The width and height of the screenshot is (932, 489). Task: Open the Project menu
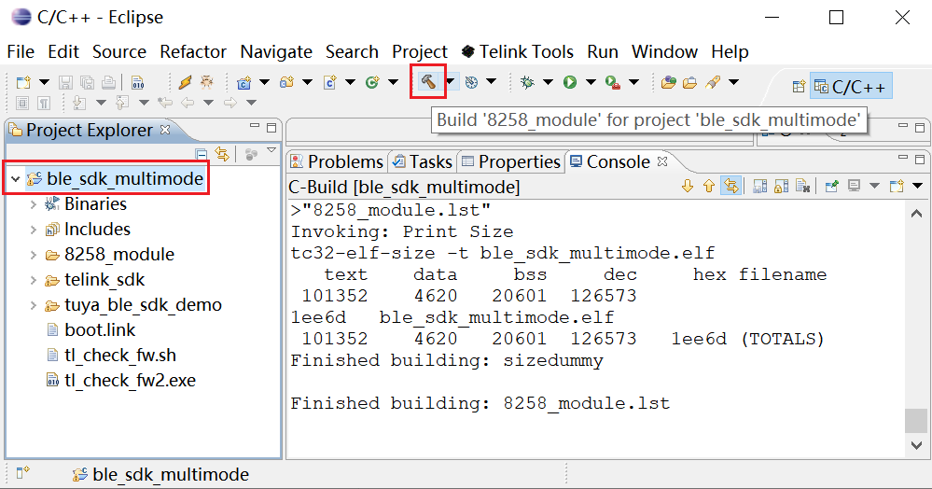(x=420, y=51)
